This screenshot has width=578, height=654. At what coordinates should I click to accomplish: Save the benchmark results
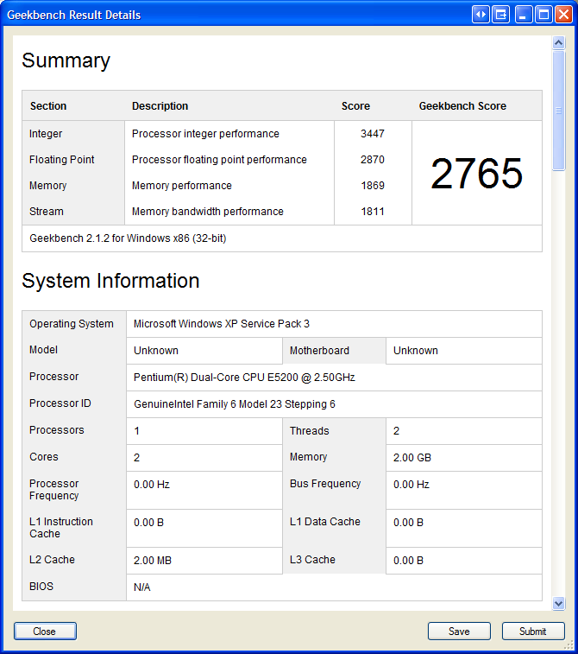(459, 632)
